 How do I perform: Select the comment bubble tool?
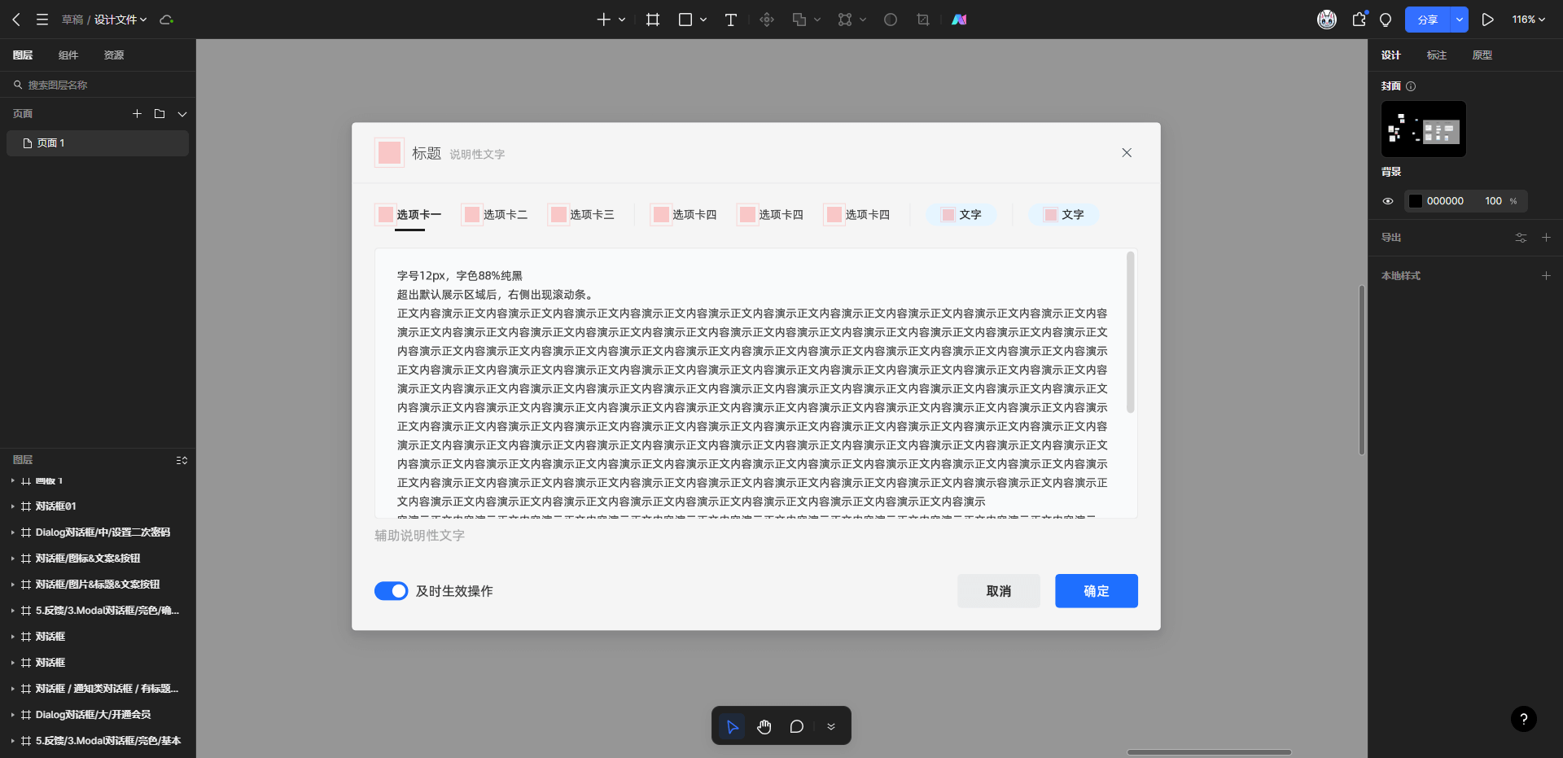pos(797,726)
